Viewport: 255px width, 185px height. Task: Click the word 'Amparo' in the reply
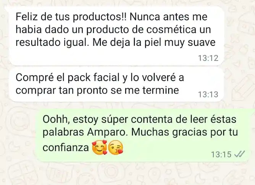107,133
